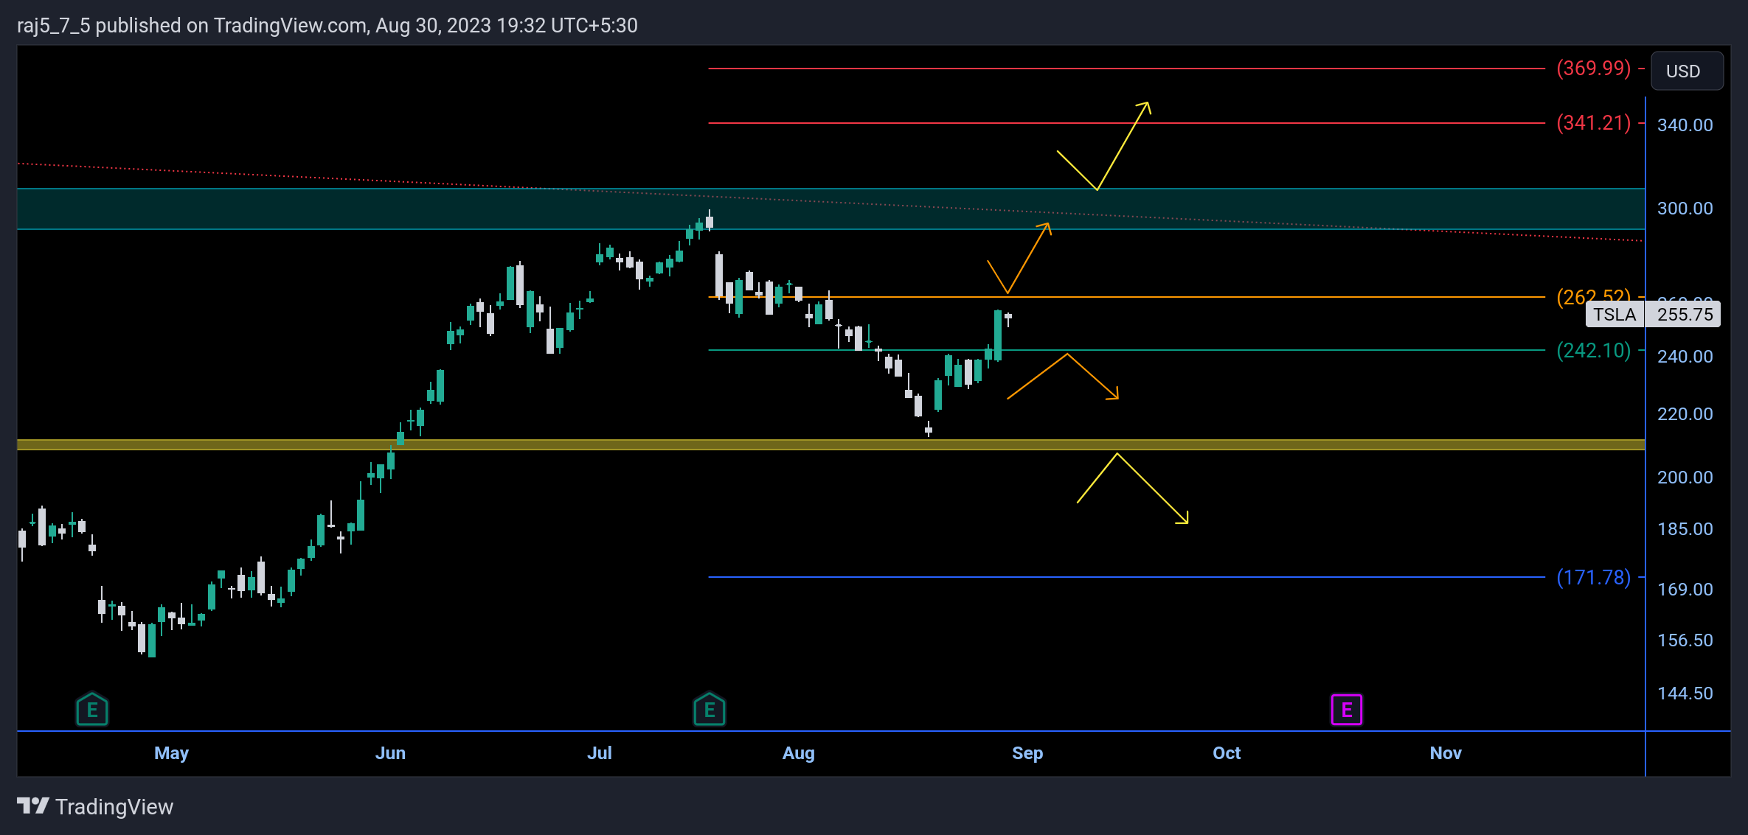This screenshot has width=1748, height=835.
Task: Click the Sep label on time axis
Action: (x=1027, y=753)
